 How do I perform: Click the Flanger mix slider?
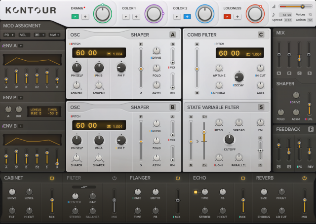pyautogui.click(x=177, y=203)
